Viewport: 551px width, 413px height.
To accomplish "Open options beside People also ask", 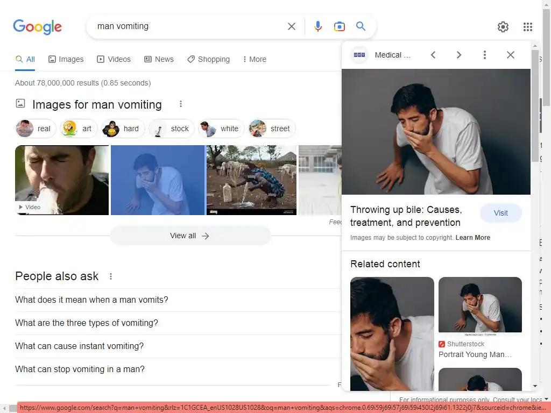I will [111, 276].
